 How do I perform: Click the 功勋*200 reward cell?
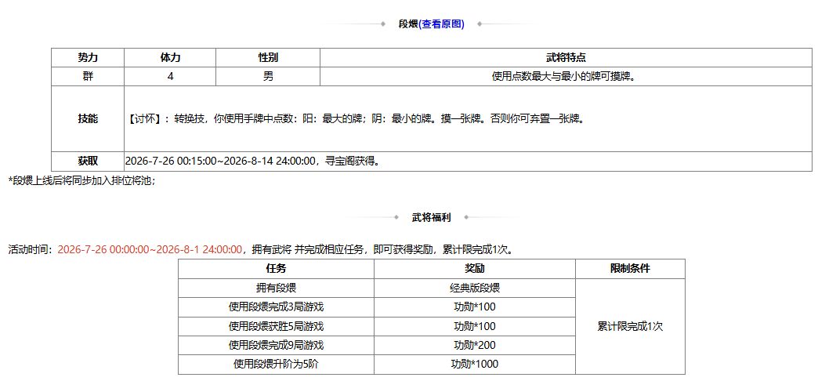475,346
